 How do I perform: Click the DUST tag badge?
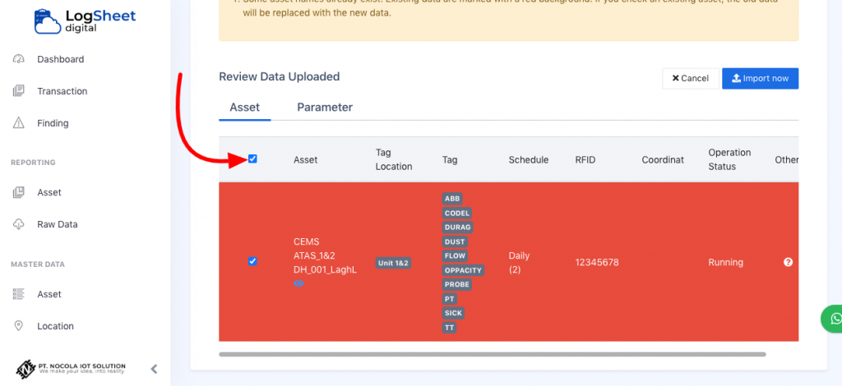(x=455, y=241)
